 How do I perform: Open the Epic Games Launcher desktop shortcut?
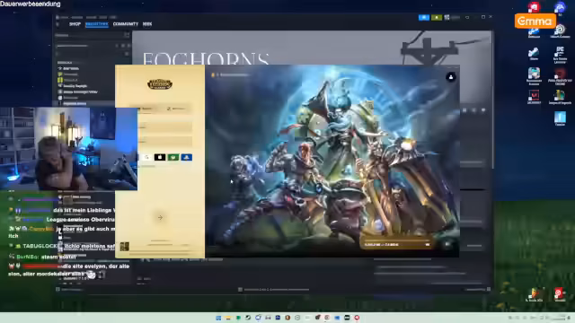point(560,55)
